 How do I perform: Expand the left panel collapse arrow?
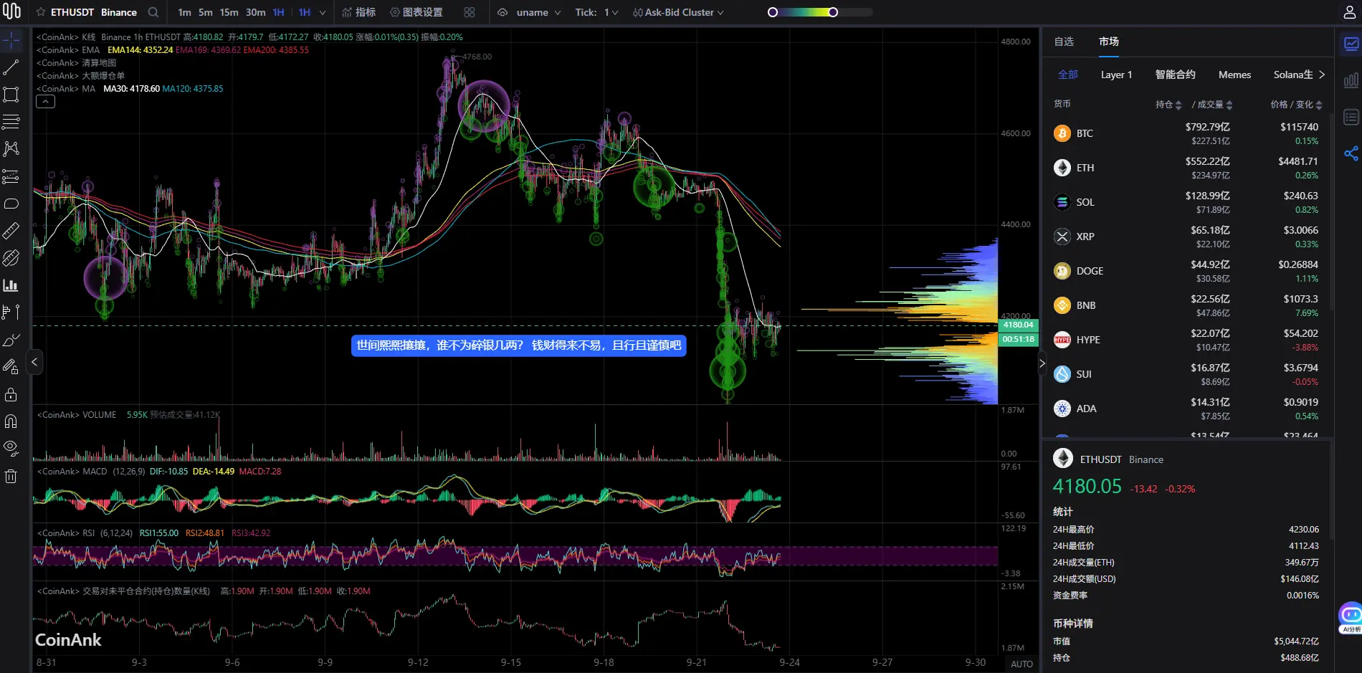point(34,362)
